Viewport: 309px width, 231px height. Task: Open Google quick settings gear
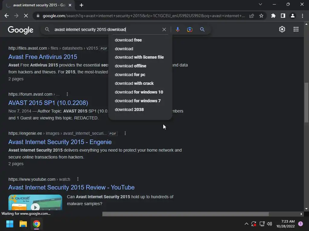coord(282,29)
